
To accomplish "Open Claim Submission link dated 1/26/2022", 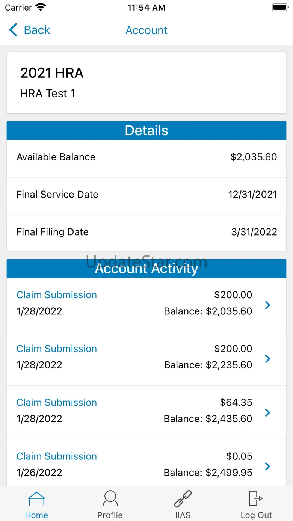I will [x=57, y=456].
